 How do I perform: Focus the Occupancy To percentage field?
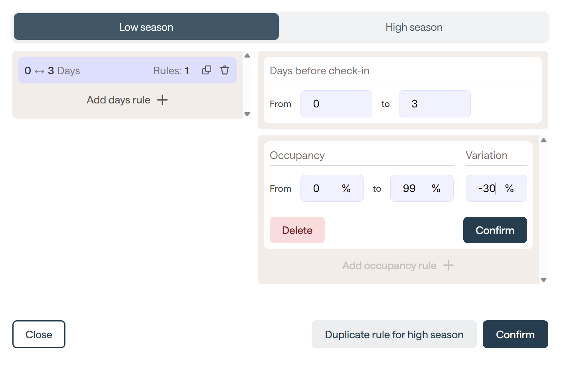[x=415, y=188]
